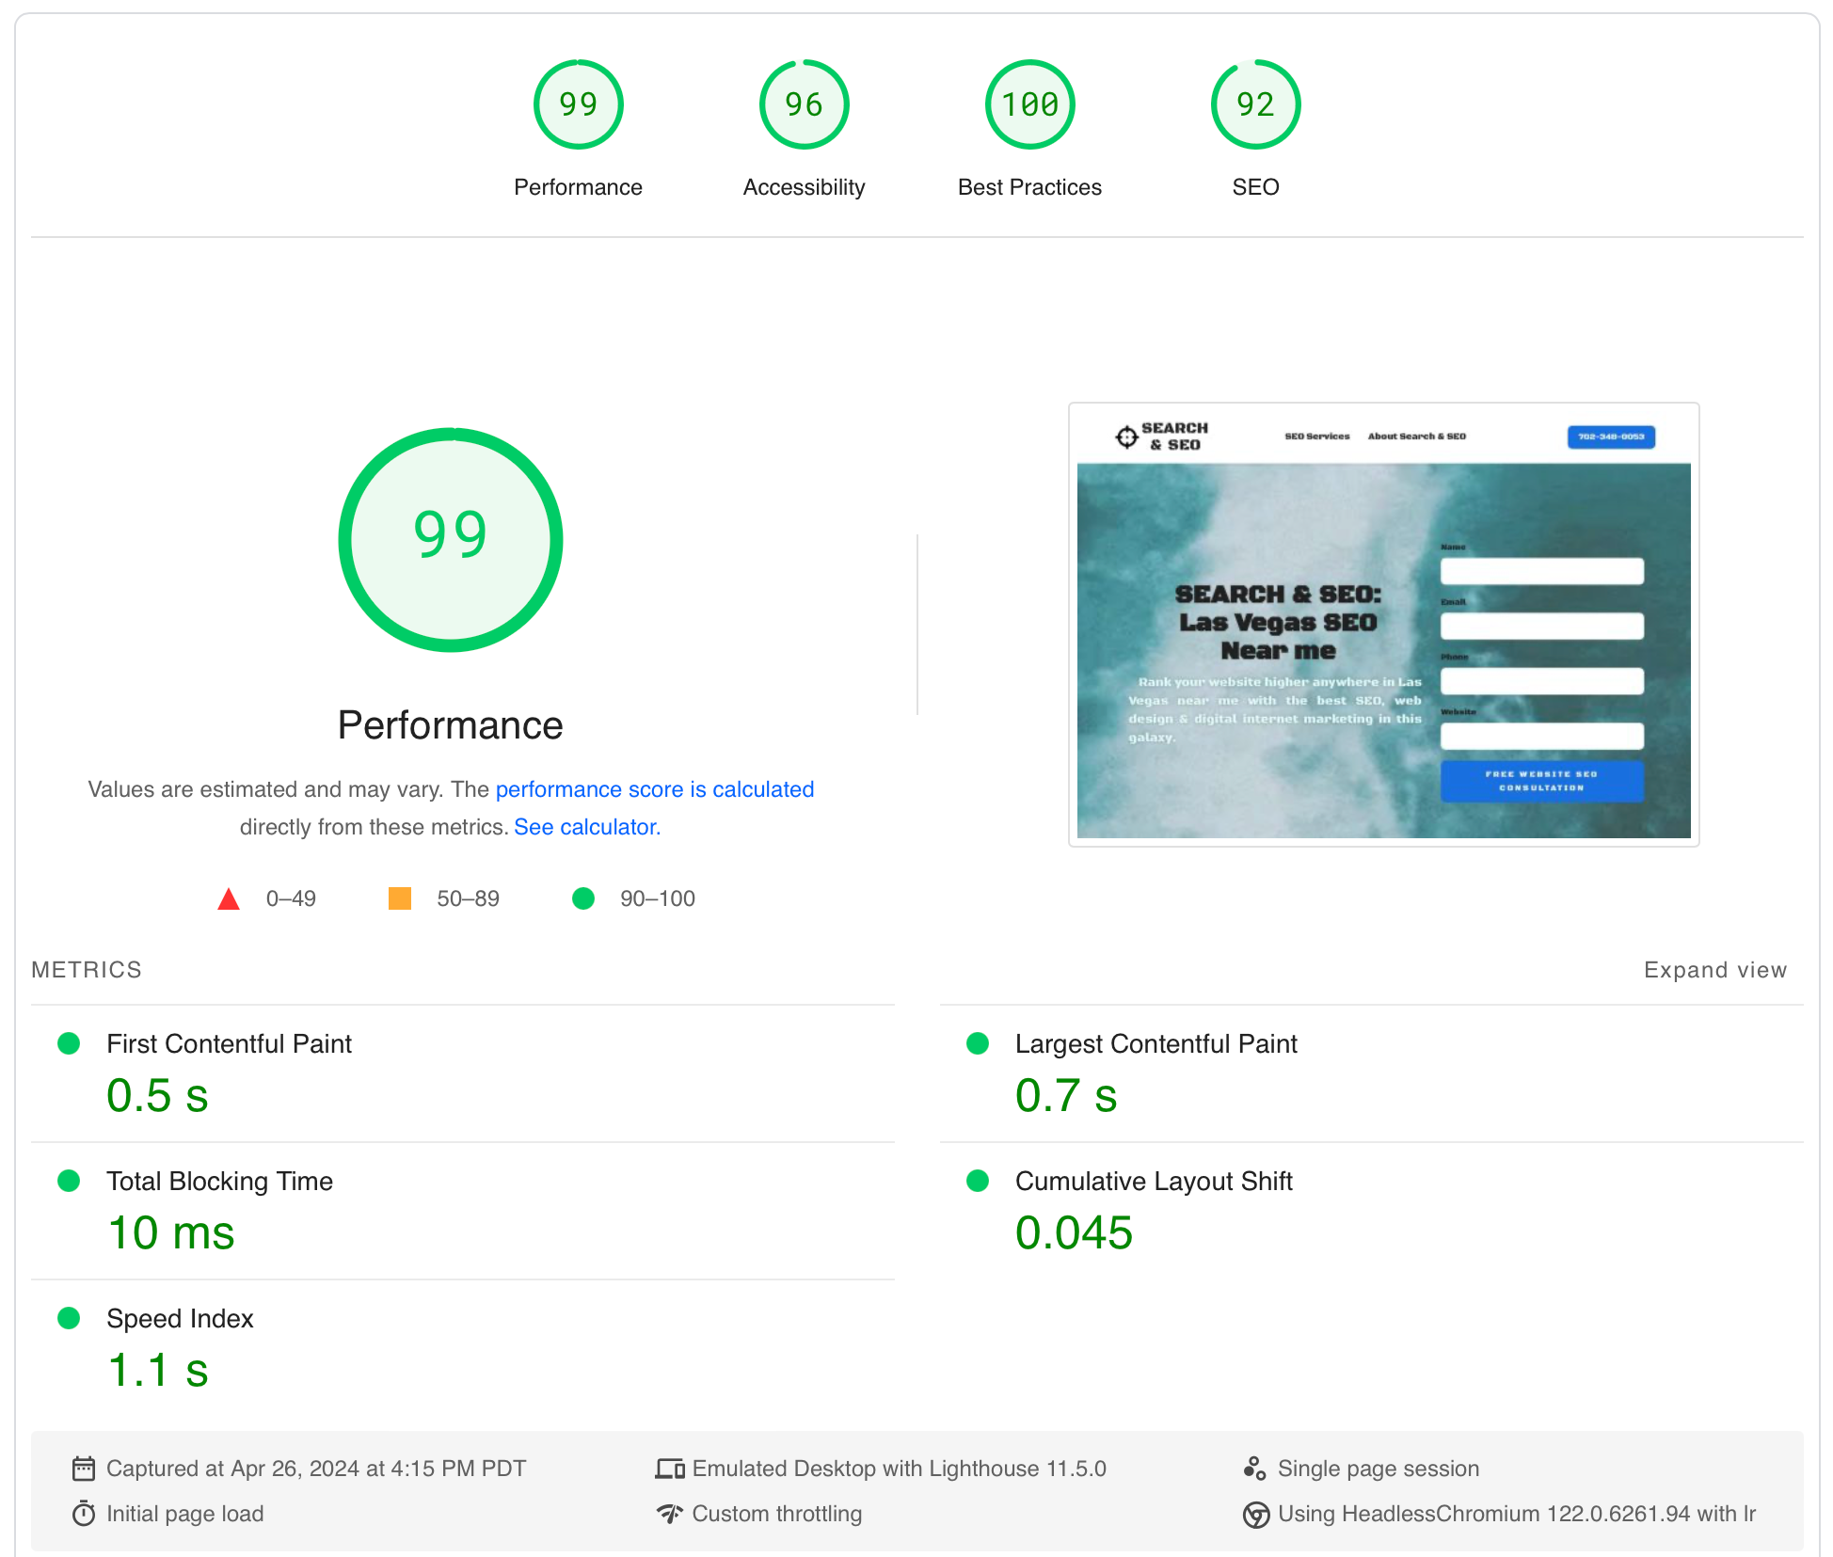Image resolution: width=1833 pixels, height=1557 pixels.
Task: Select the Performance label under the top gauges
Action: point(578,187)
